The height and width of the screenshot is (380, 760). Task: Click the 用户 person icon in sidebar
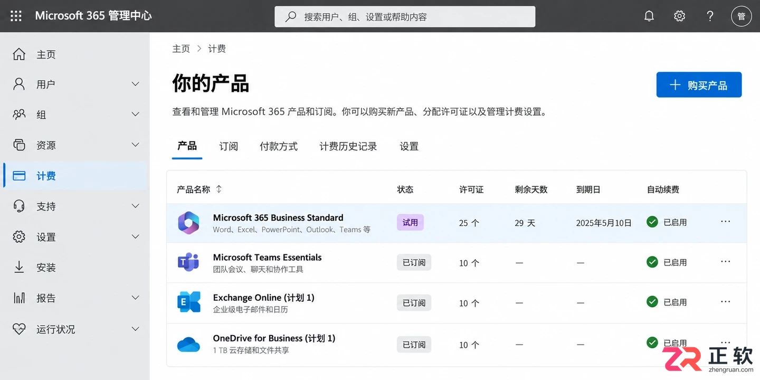pos(19,84)
